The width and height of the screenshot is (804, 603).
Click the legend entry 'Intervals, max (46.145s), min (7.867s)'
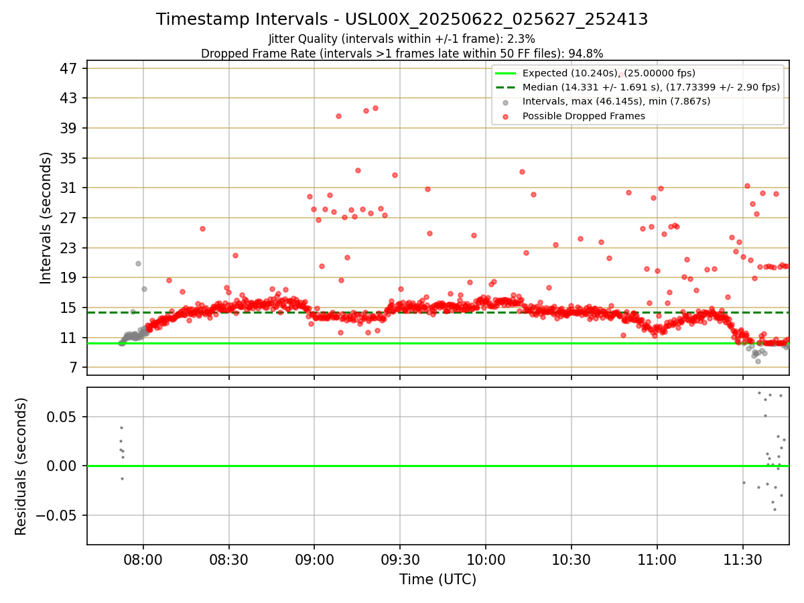(616, 101)
